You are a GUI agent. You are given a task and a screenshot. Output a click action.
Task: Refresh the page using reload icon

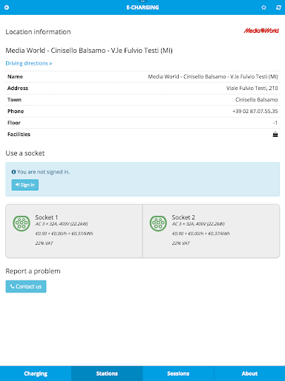point(278,7)
